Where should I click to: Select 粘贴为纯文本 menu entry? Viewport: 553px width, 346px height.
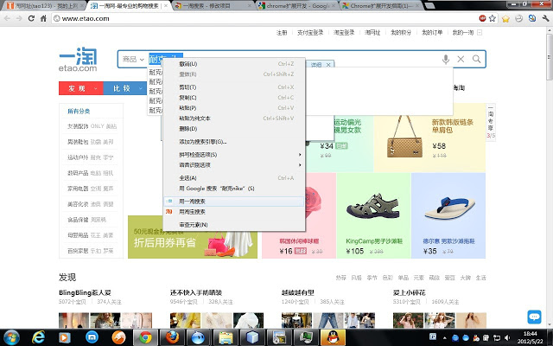[234, 119]
